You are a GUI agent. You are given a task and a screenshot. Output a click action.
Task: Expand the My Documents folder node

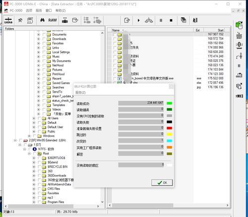tap(38, 61)
